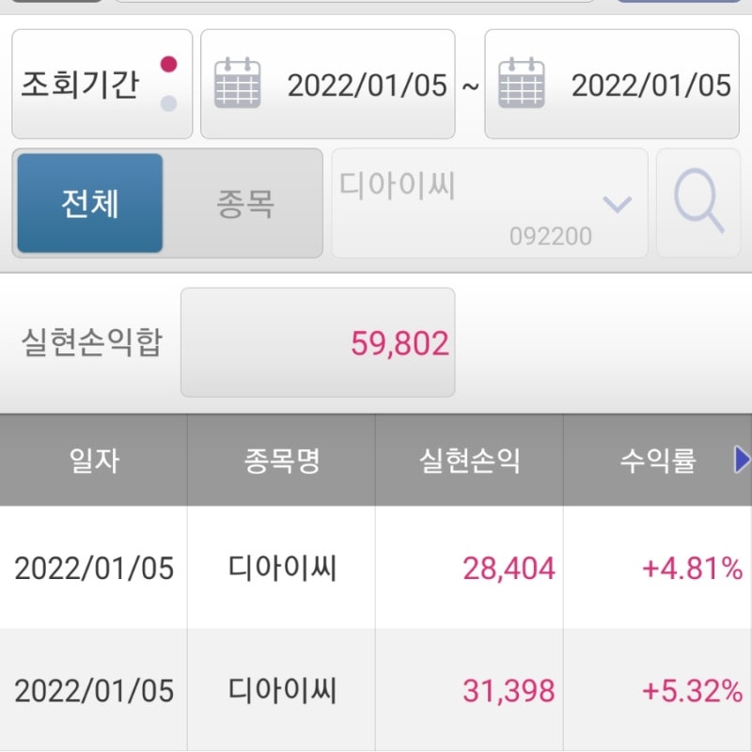Click the 실현손익 column header
This screenshot has height=752, width=752.
(469, 460)
